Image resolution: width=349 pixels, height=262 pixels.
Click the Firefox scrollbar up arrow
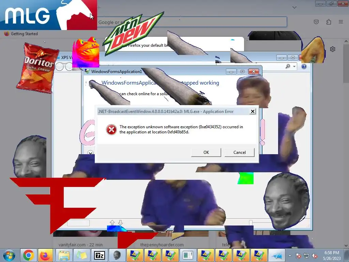coord(346,41)
